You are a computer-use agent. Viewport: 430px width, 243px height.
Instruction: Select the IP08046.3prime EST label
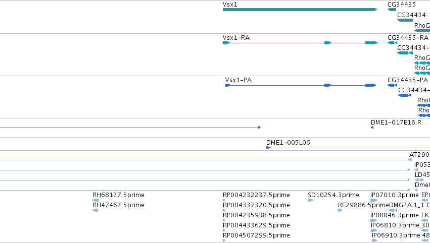[394, 215]
